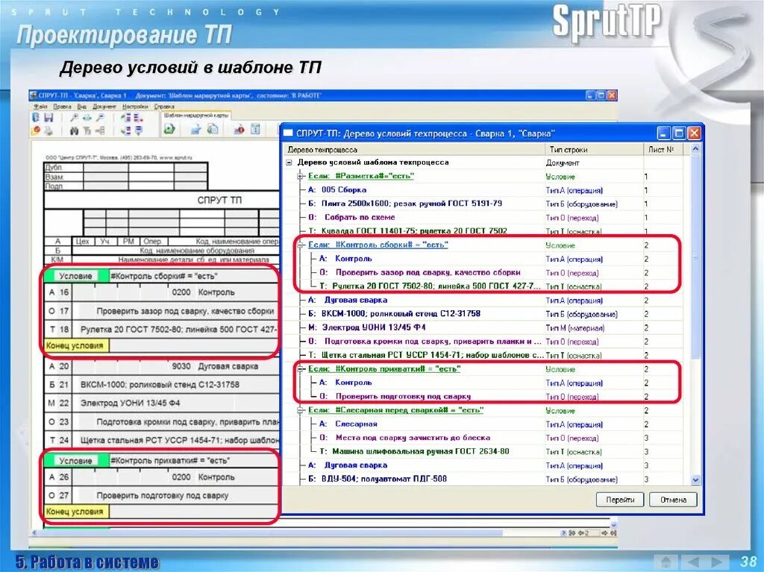This screenshot has height=572, width=764.
Task: Collapse the '#Разметка#="есть"' condition node
Action: coord(301,177)
